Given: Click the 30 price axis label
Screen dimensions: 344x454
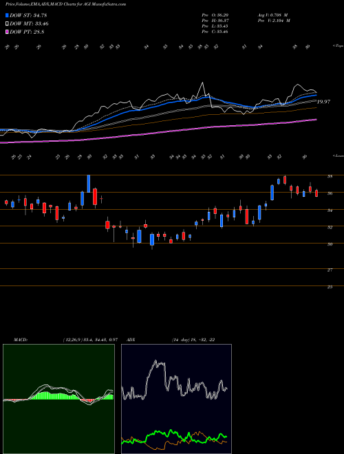Looking at the screenshot, I should tap(330, 244).
